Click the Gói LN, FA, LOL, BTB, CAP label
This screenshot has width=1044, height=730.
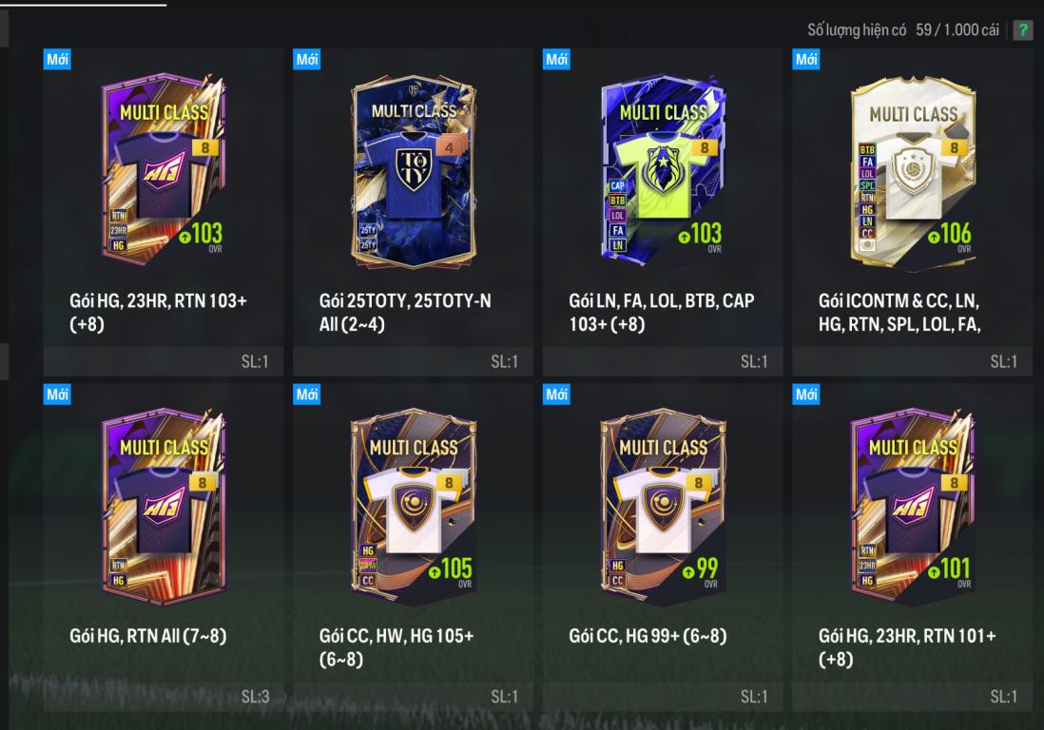click(661, 312)
